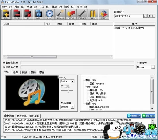Click the 属性 panel header button
Image resolution: width=158 pixels, height=140 pixels.
click(134, 24)
